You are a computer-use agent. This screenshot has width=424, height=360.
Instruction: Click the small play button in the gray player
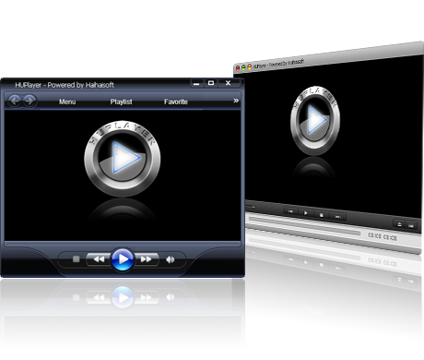click(306, 212)
